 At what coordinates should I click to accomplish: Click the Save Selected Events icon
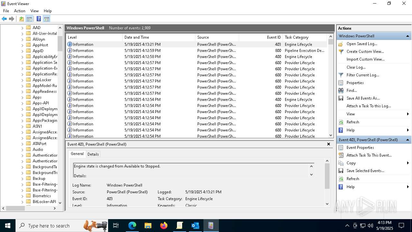(x=341, y=171)
